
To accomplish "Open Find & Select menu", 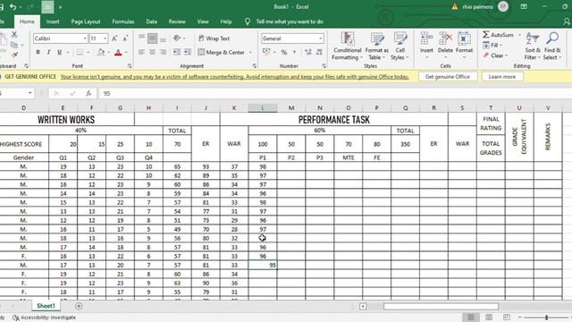I will coord(552,47).
